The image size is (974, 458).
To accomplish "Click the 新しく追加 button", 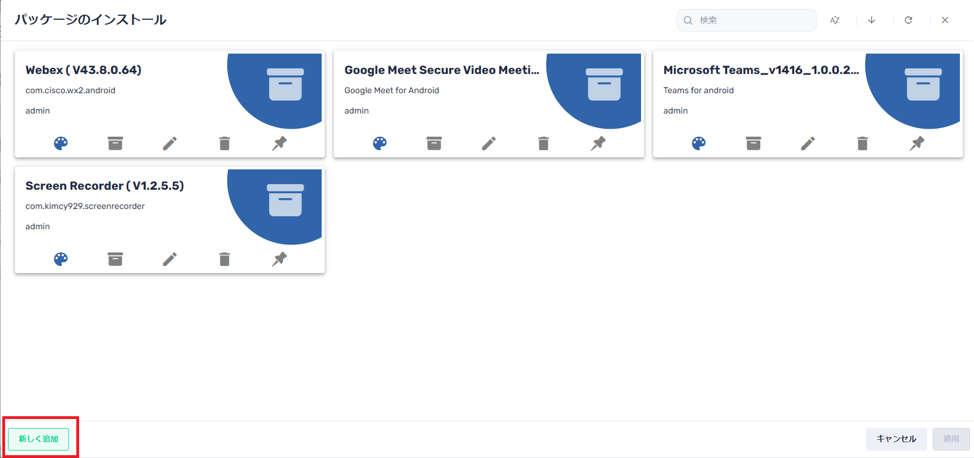I will coord(38,439).
